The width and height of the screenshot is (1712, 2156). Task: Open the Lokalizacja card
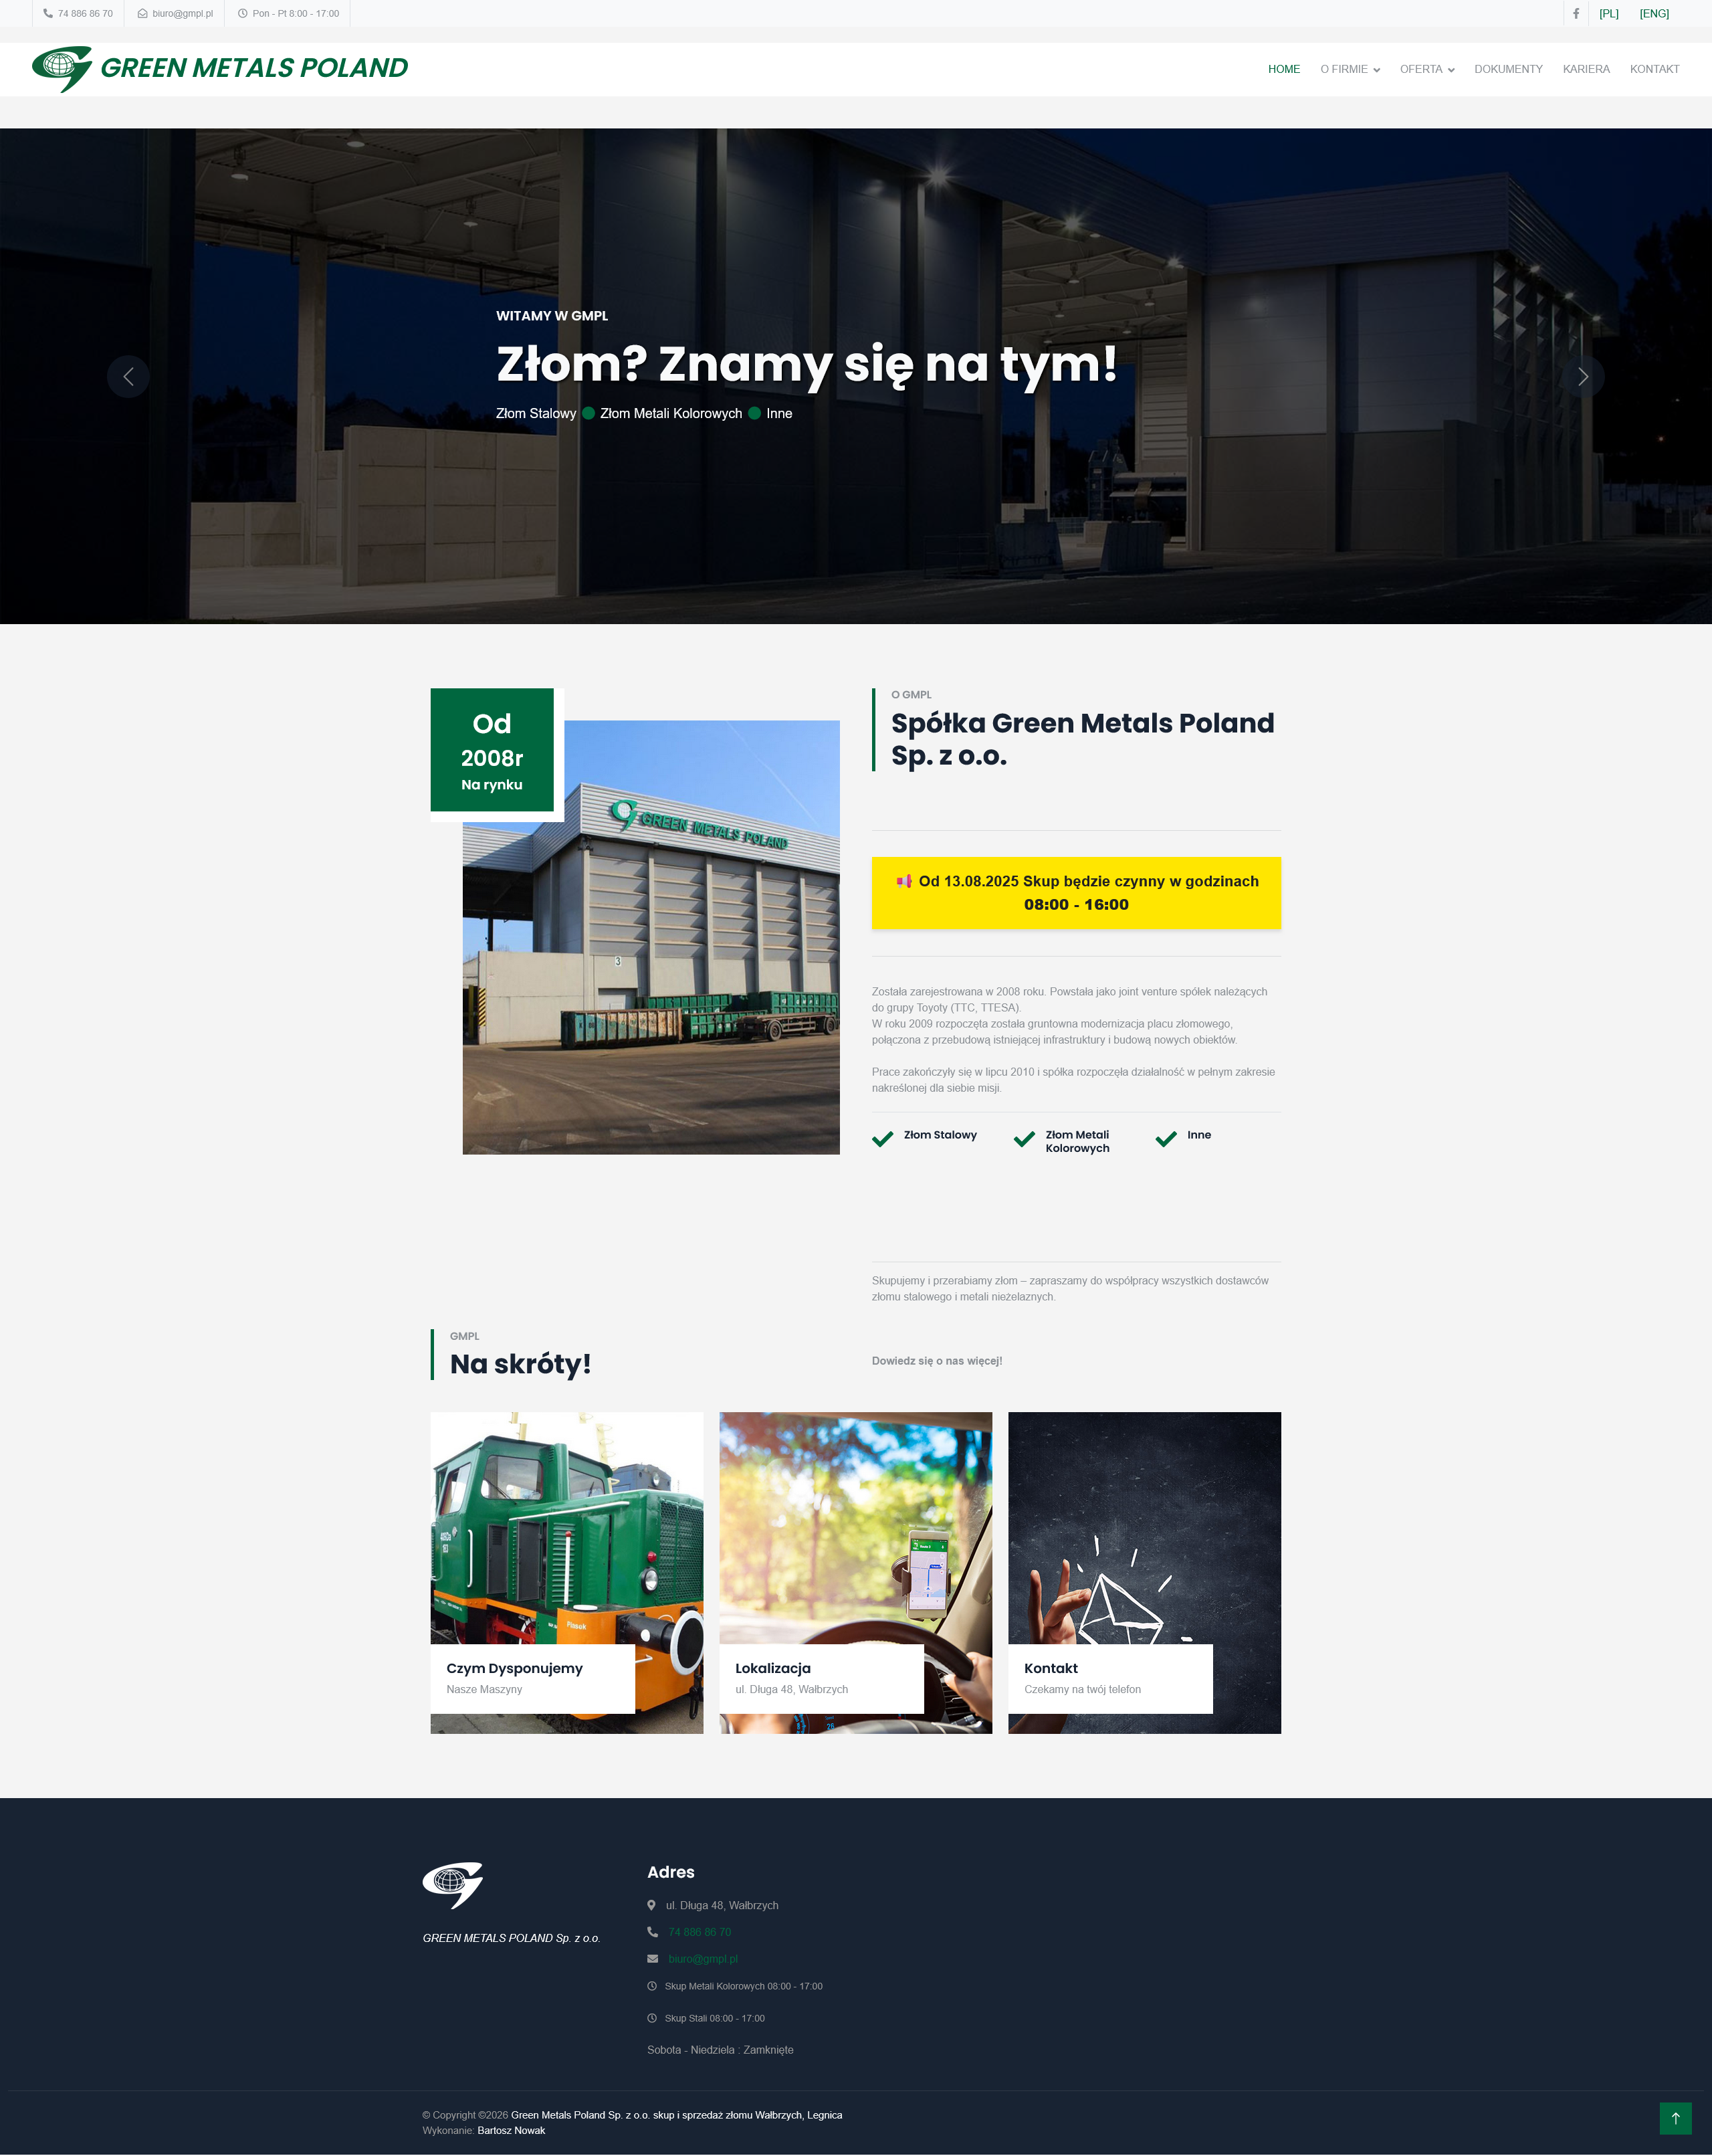pyautogui.click(x=856, y=1573)
